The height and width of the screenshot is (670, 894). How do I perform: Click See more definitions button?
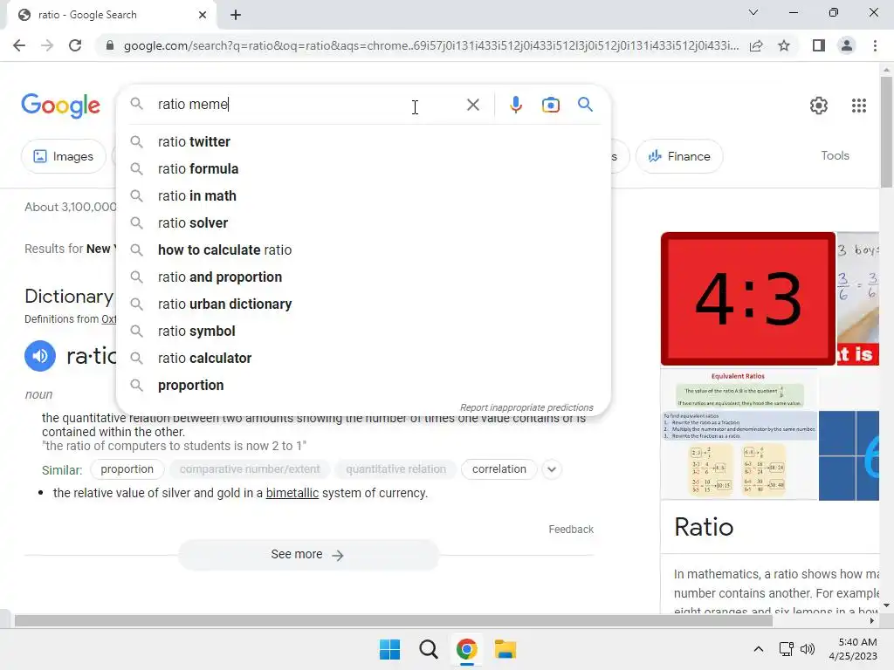[x=308, y=554]
